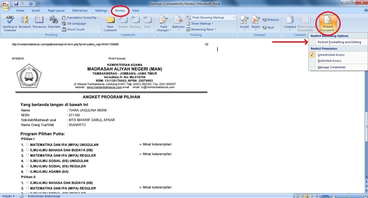Image resolution: width=368 pixels, height=198 pixels.
Task: Click the zoom slider handle
Action: click(x=350, y=196)
